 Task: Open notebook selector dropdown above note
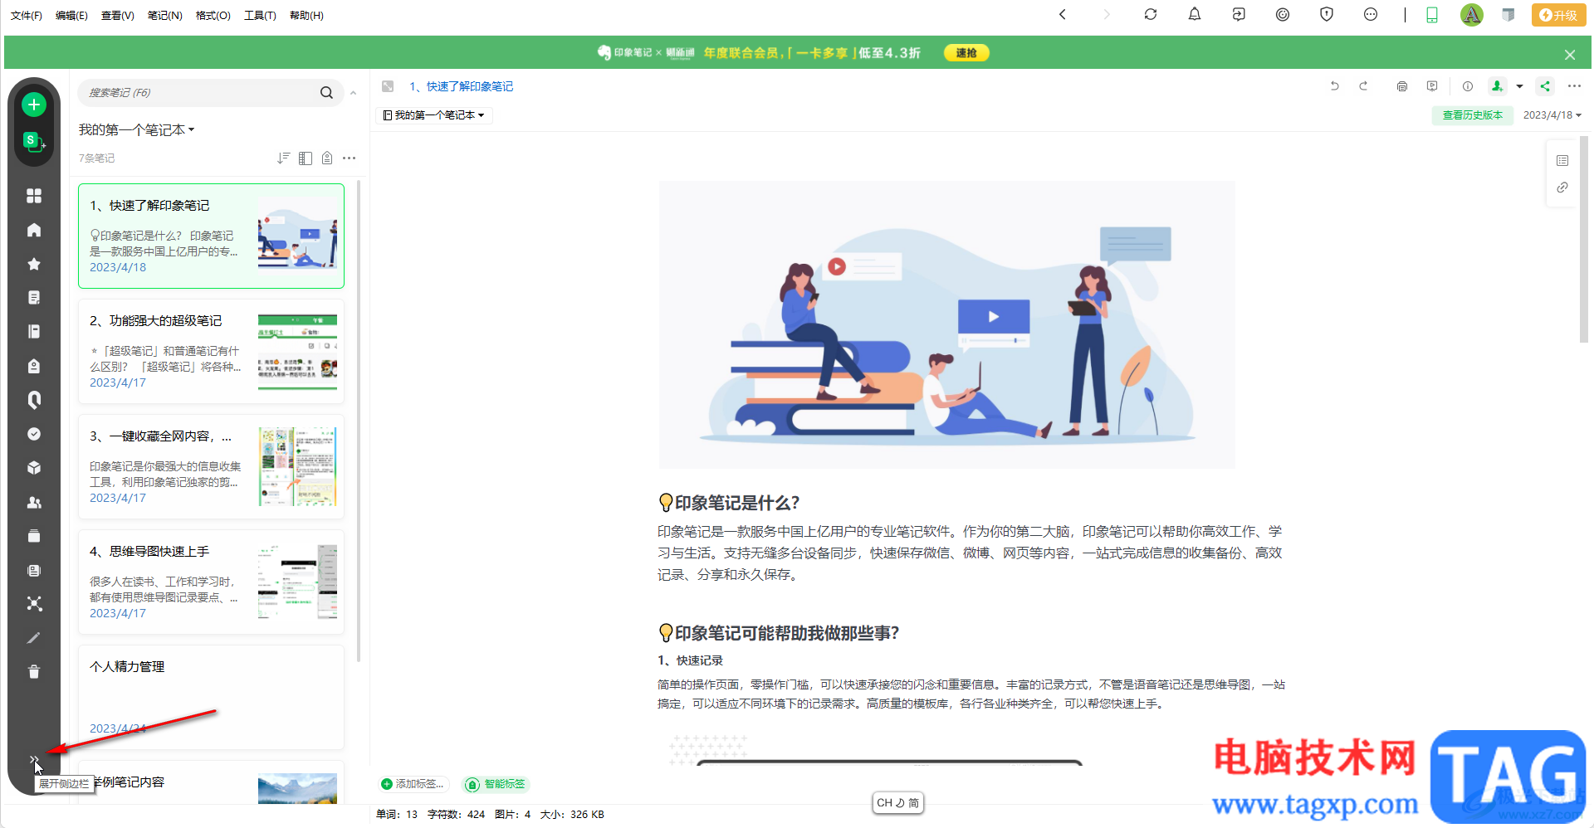[434, 115]
